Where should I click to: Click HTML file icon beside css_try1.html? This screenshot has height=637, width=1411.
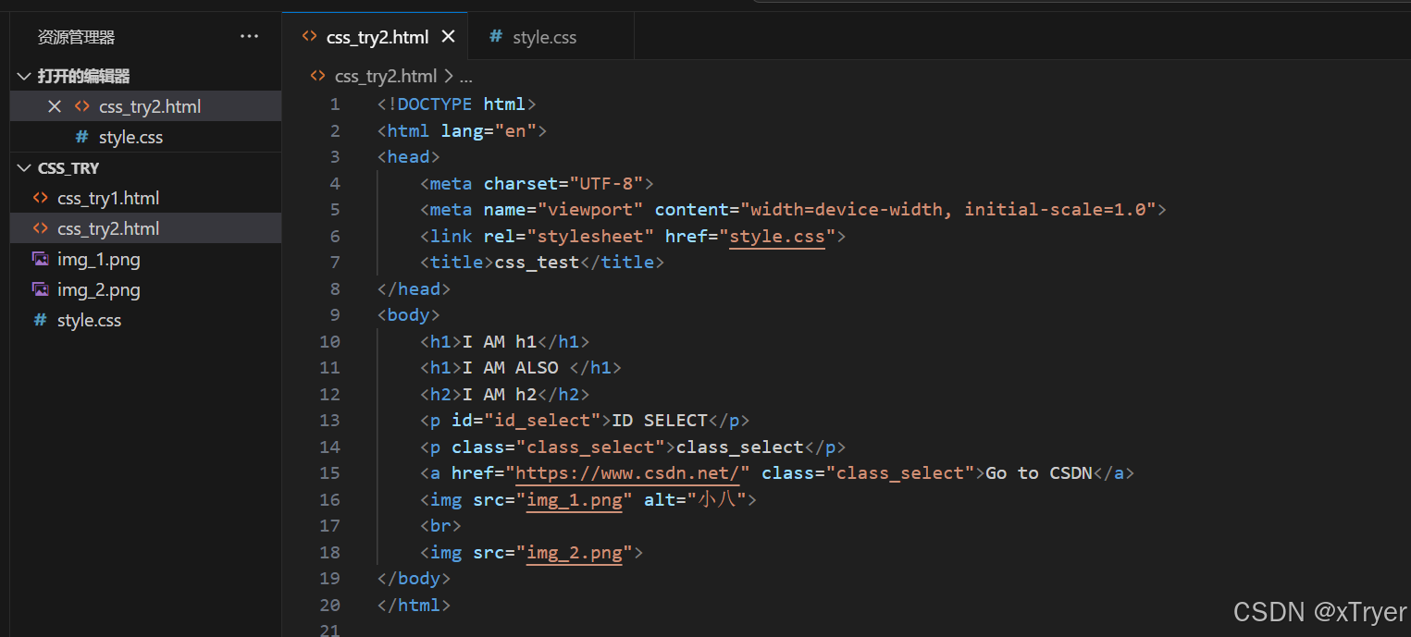[40, 198]
